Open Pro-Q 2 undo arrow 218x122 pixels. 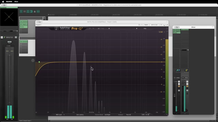coord(90,28)
